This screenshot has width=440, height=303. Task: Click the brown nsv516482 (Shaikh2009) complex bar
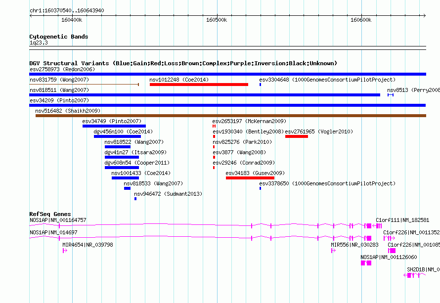pos(231,116)
